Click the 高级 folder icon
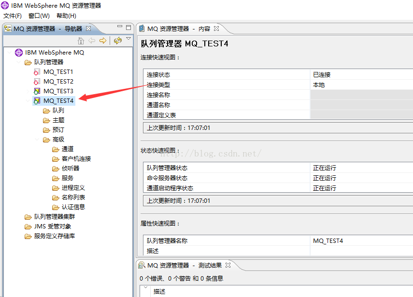Screen dimensions: 413x297 click(x=46, y=140)
